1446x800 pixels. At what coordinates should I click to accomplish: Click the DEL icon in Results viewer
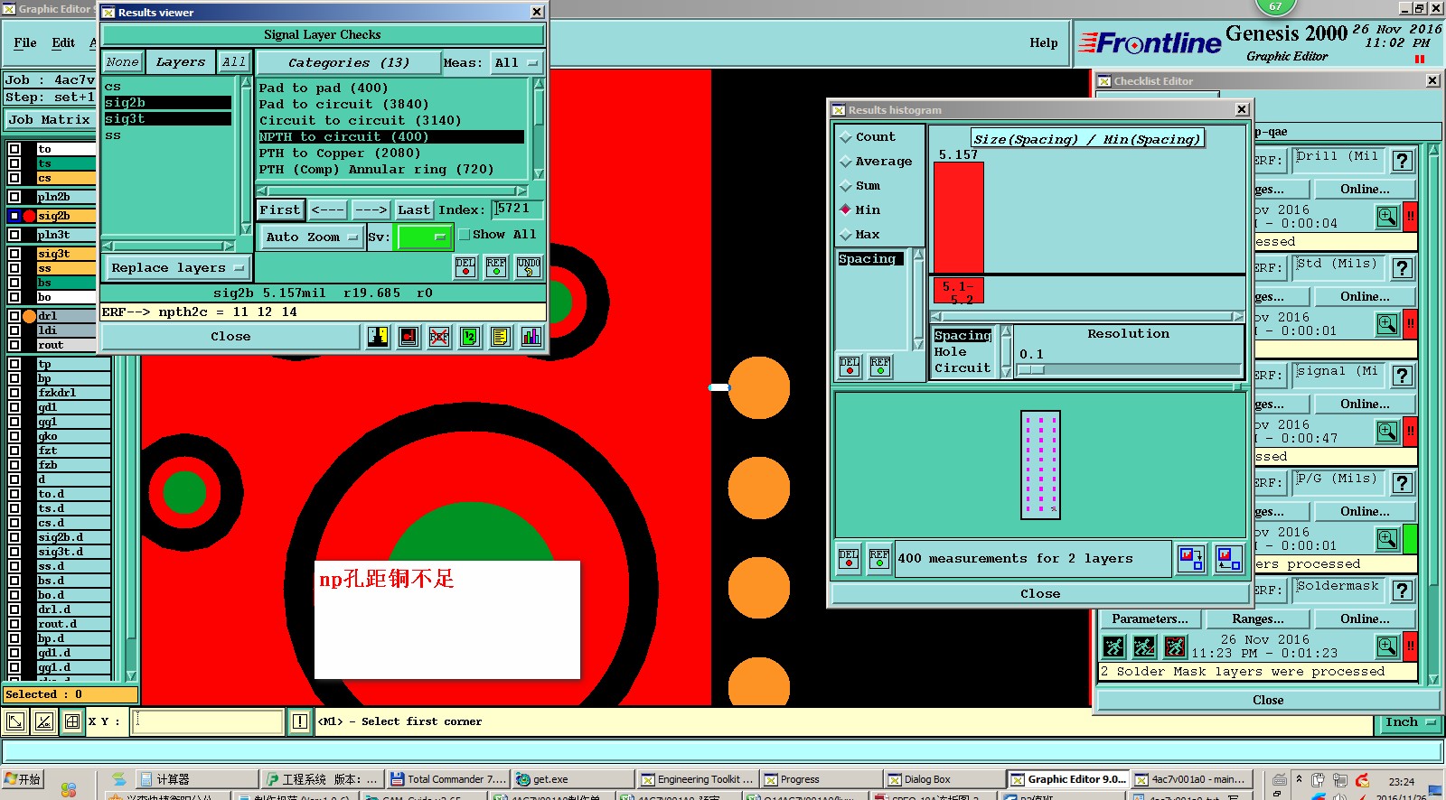click(x=465, y=267)
